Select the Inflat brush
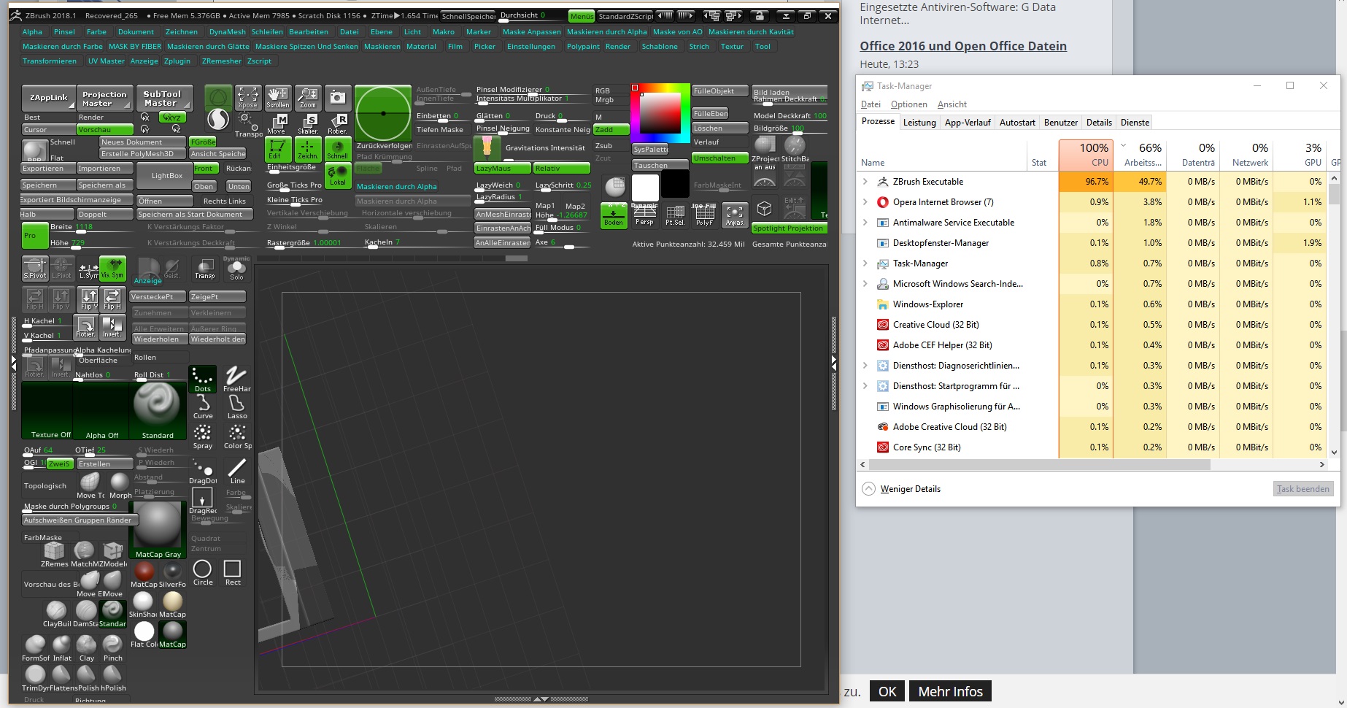 click(61, 648)
